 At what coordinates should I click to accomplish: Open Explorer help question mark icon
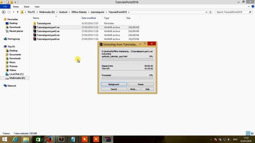coord(253,6)
